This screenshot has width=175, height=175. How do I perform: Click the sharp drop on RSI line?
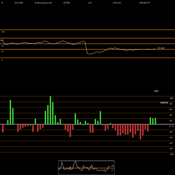[x=86, y=48]
